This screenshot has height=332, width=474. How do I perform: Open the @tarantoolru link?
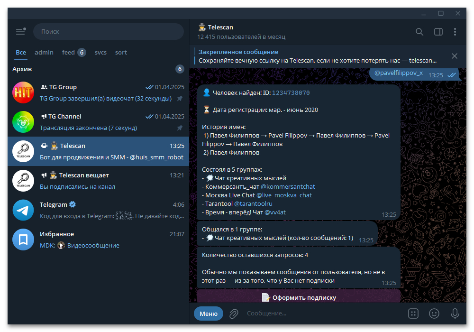point(253,203)
